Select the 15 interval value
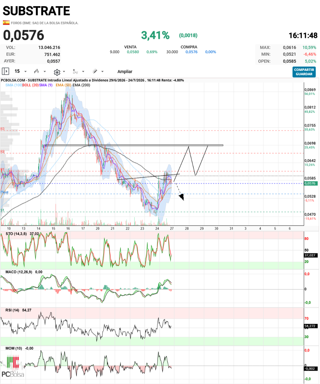Image resolution: width=320 pixels, height=384 pixels. click(17, 71)
